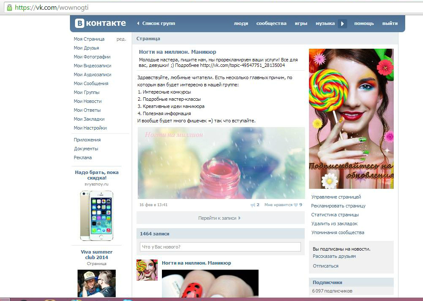
Task: Click the 1464 записи header
Action: [154, 234]
